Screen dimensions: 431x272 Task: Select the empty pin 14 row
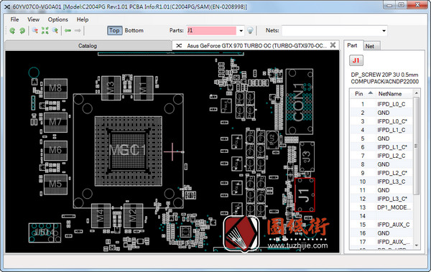381,216
